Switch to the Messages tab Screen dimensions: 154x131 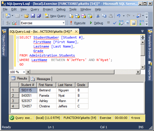[x=41, y=79]
